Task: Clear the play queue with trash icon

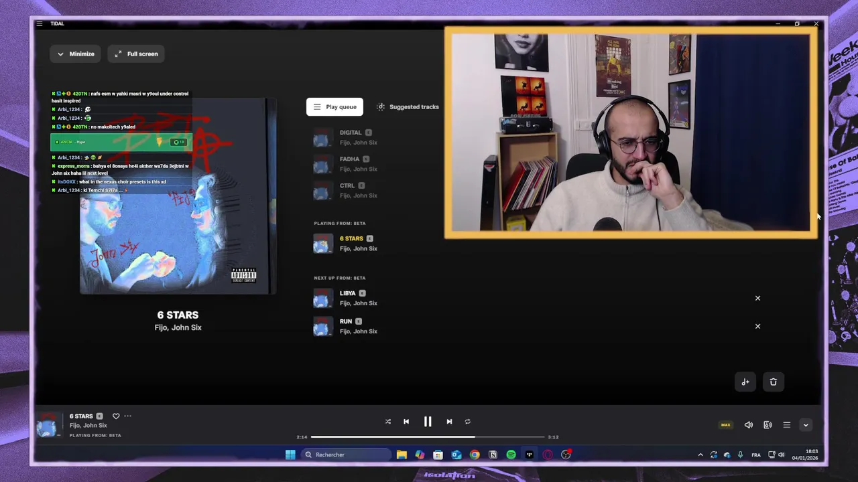Action: pyautogui.click(x=773, y=382)
